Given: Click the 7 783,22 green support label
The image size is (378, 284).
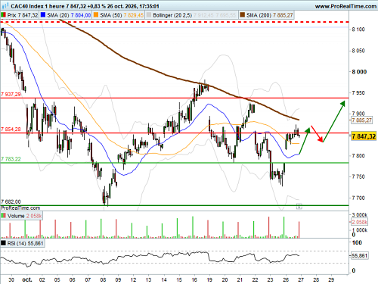Looking at the screenshot, I should [x=11, y=159].
